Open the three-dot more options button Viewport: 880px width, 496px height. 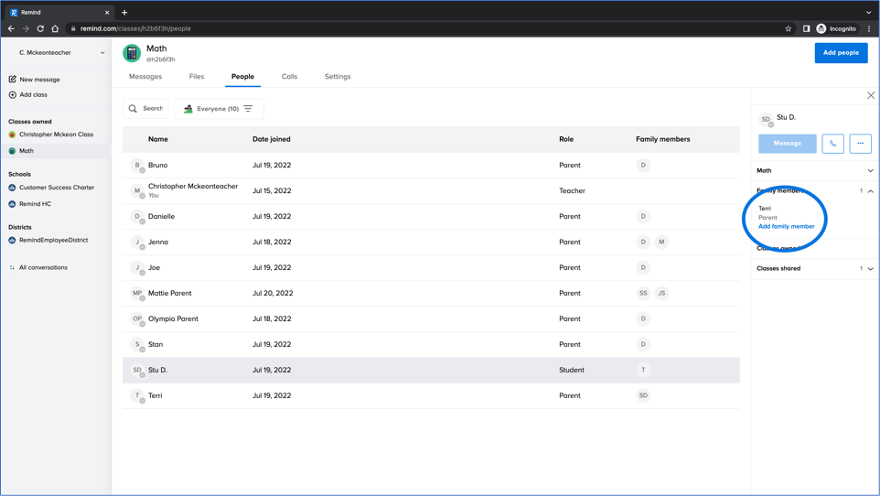860,144
